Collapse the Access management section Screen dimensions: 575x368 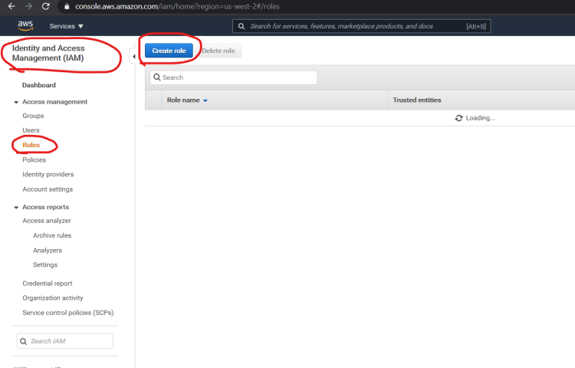click(16, 102)
